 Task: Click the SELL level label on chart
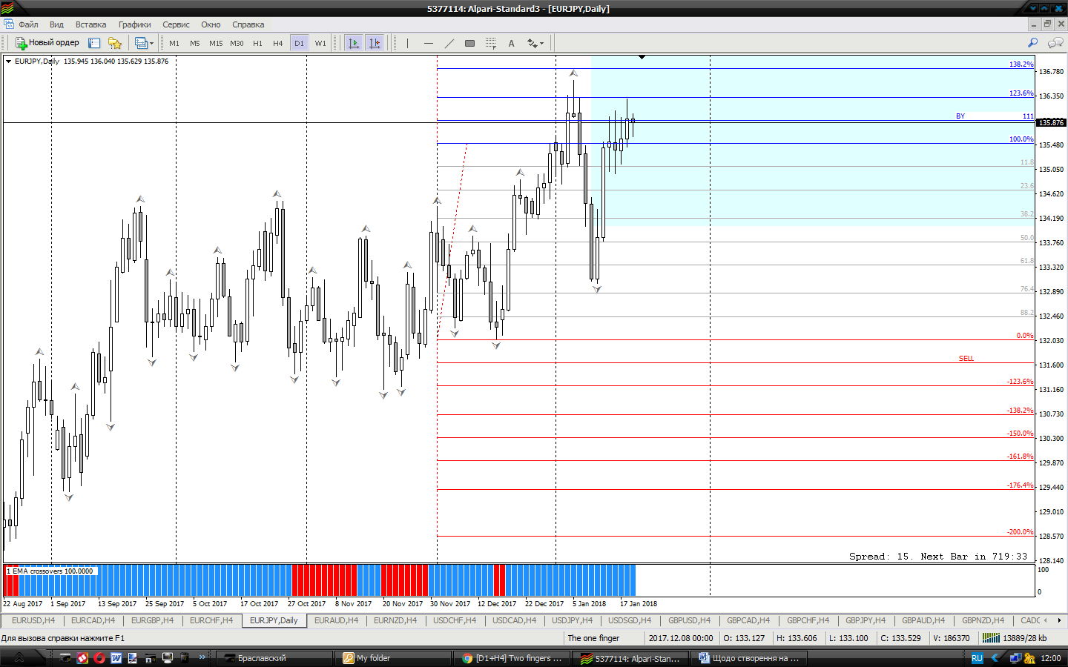point(966,359)
